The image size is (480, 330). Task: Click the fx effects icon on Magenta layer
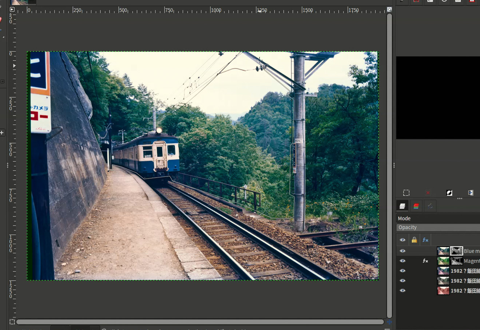(425, 261)
